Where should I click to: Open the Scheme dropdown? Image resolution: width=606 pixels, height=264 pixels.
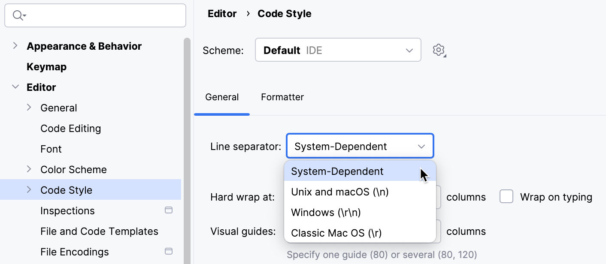click(x=338, y=50)
